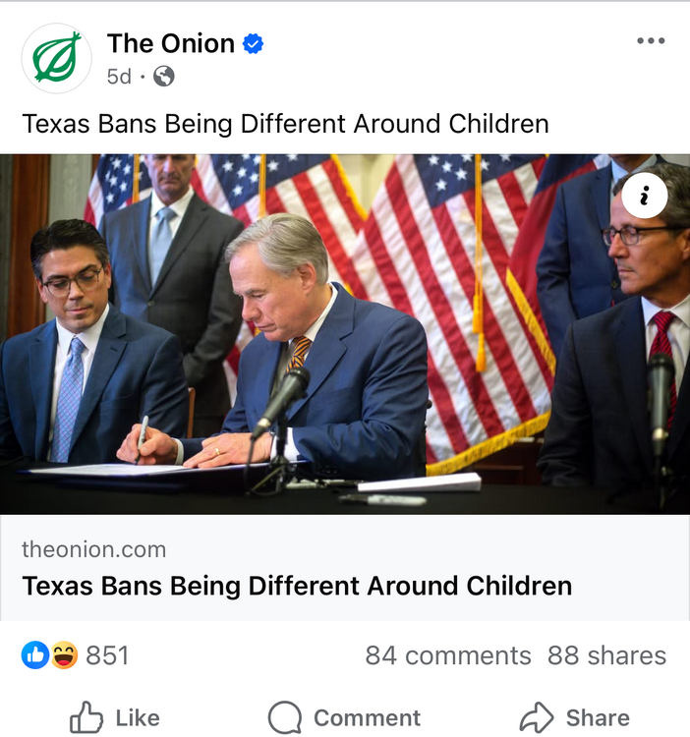Image resolution: width=690 pixels, height=737 pixels.
Task: Click the 5d post timestamp
Action: coord(119,76)
